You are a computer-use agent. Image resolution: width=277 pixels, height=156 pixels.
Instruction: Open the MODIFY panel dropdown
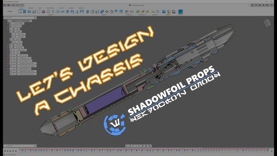coord(104,15)
